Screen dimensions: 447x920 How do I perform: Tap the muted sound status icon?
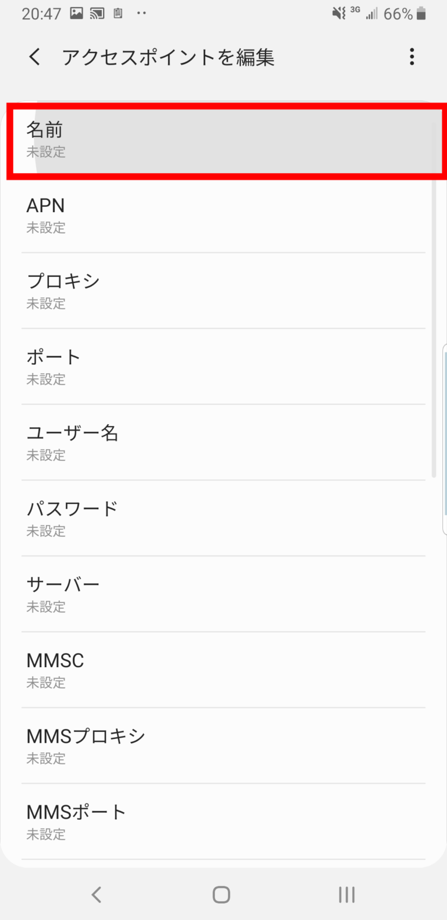(x=338, y=13)
